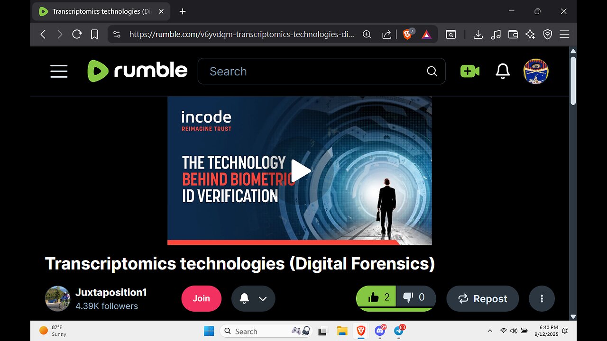Open Windows Start menu
The width and height of the screenshot is (607, 341).
click(x=209, y=331)
